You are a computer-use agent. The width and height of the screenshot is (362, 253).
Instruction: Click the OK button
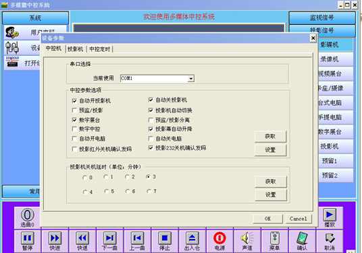pyautogui.click(x=268, y=219)
